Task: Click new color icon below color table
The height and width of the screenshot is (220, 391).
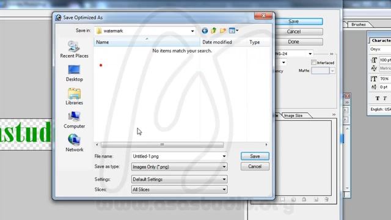Action: coord(316,199)
